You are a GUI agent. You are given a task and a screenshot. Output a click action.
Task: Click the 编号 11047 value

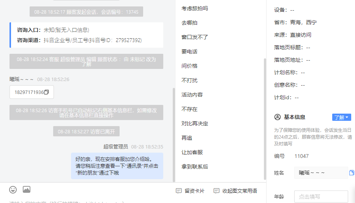coord(301,156)
